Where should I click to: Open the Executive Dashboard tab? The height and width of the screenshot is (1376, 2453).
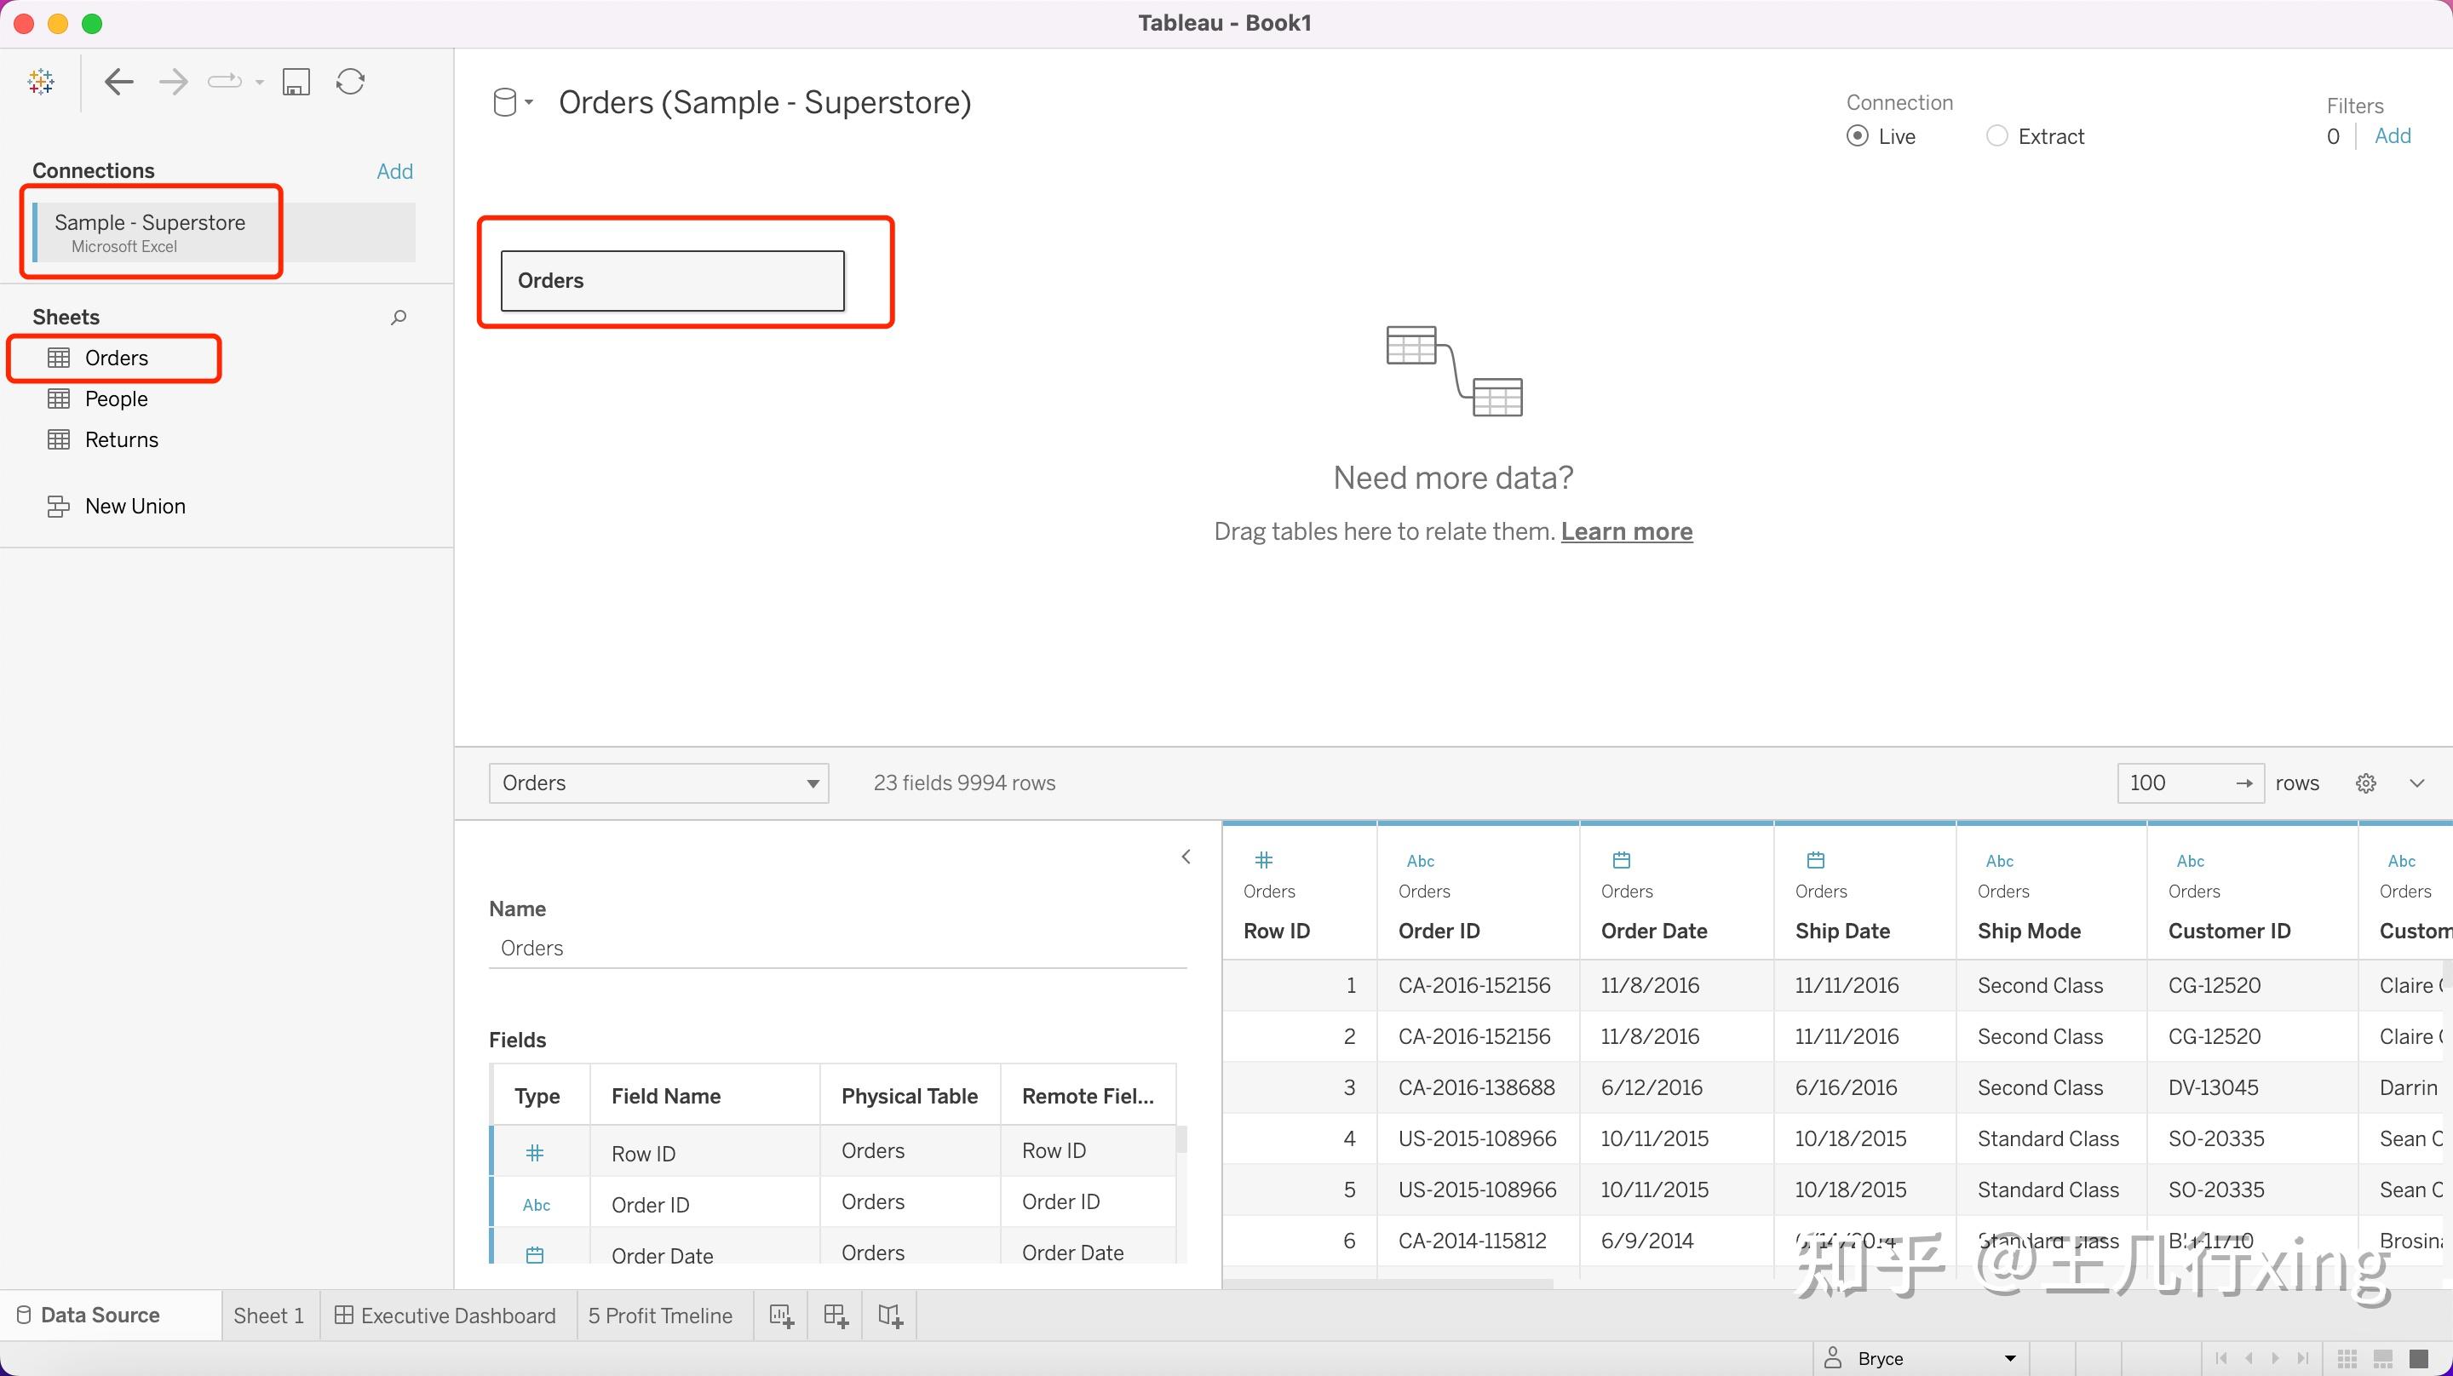coord(446,1316)
